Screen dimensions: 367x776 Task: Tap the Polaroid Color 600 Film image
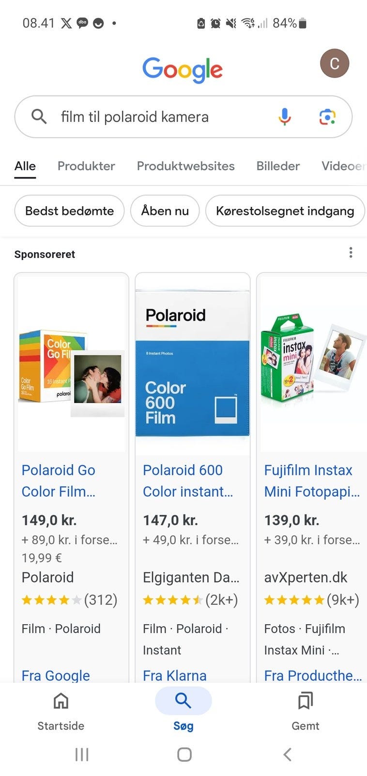point(192,364)
